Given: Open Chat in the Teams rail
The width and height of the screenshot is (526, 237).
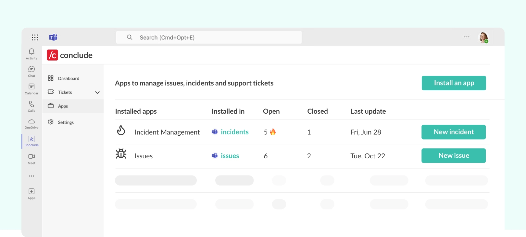Looking at the screenshot, I should (x=31, y=72).
